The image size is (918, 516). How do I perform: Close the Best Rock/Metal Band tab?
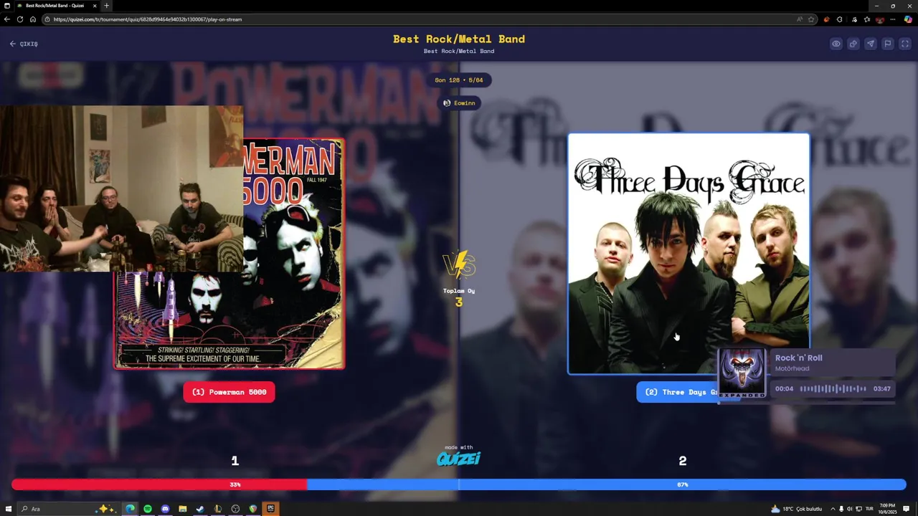95,6
